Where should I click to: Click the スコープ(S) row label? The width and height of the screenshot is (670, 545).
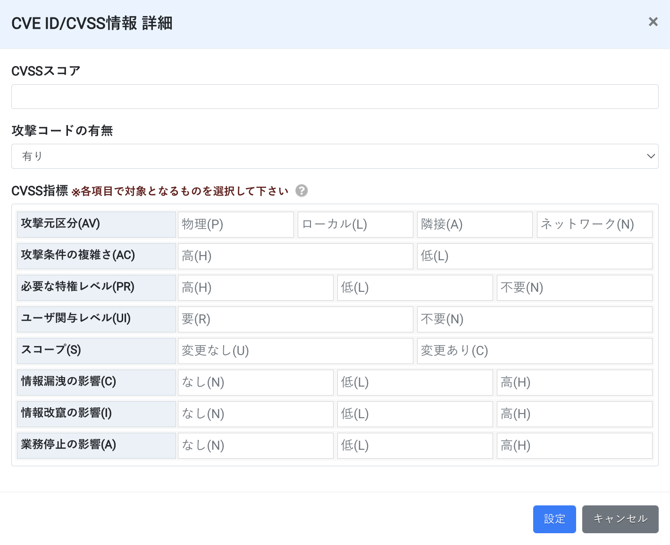[96, 351]
